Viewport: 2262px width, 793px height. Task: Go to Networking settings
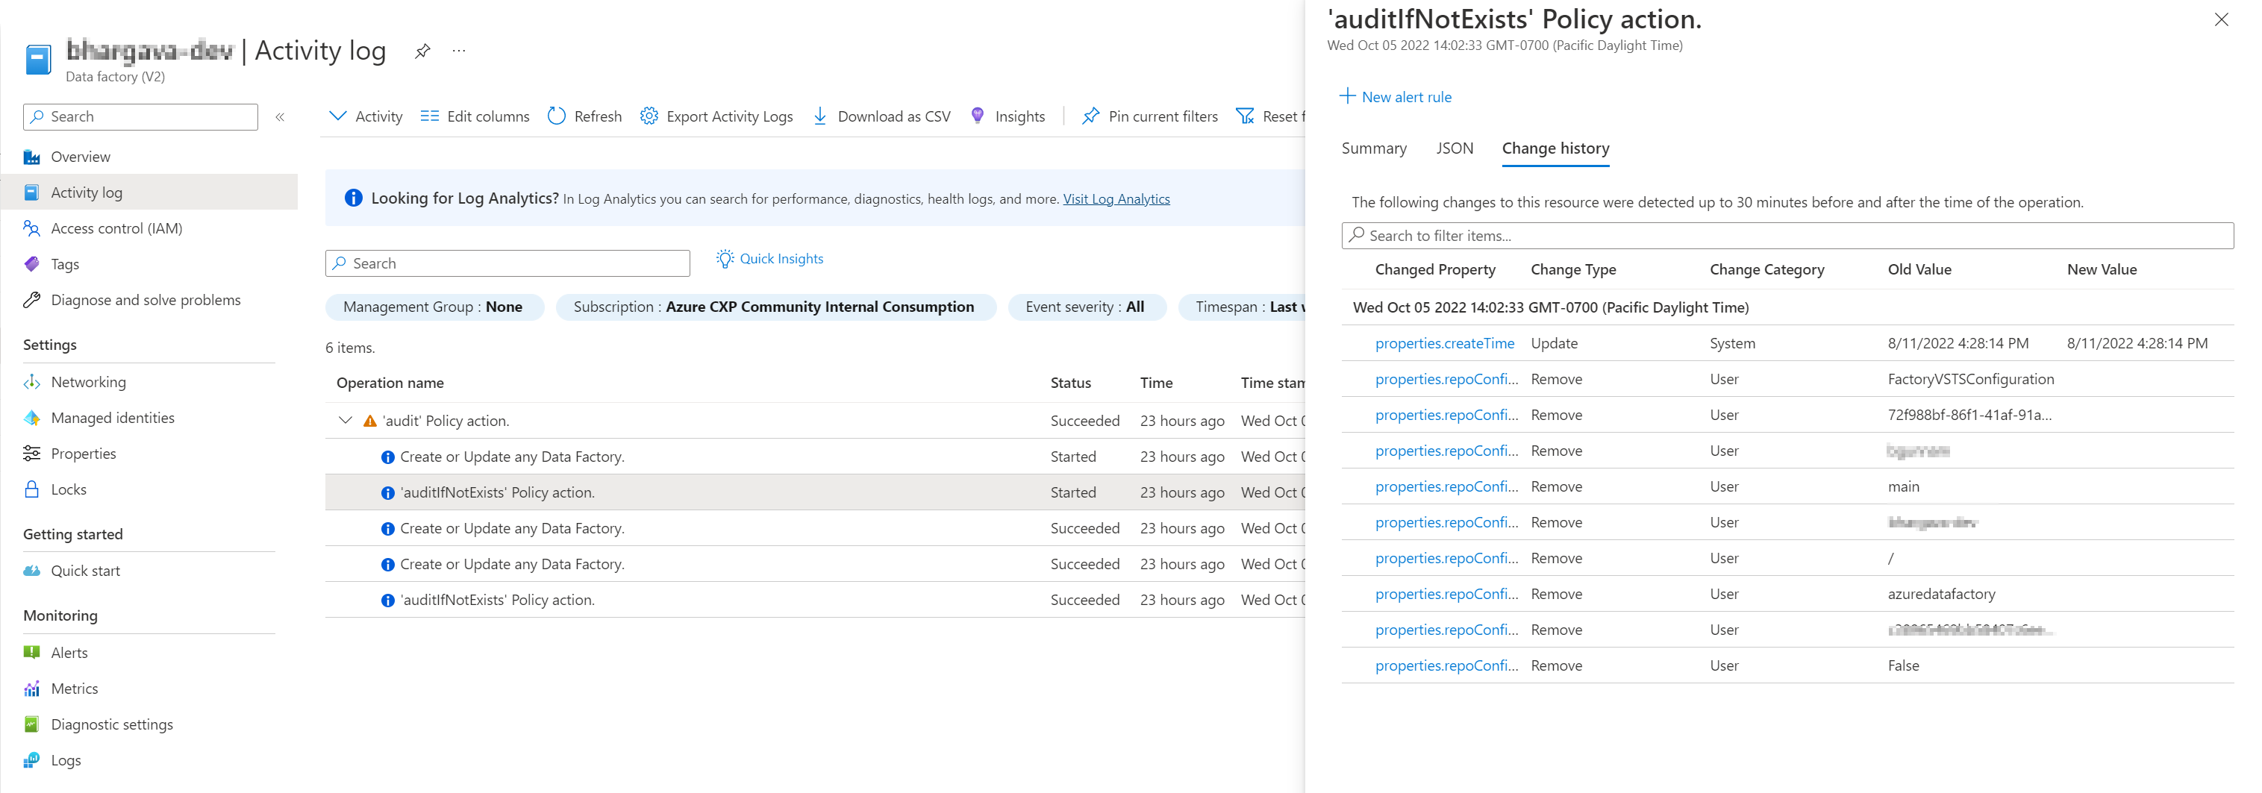89,382
